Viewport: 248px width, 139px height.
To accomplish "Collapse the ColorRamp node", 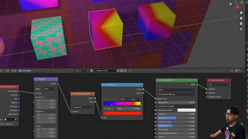I will pyautogui.click(x=103, y=85).
